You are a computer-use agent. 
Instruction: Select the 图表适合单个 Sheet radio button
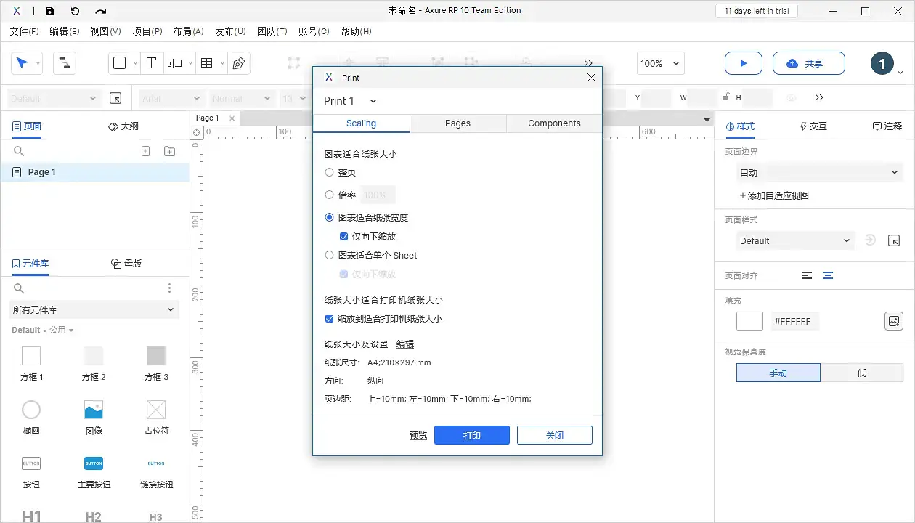click(328, 255)
